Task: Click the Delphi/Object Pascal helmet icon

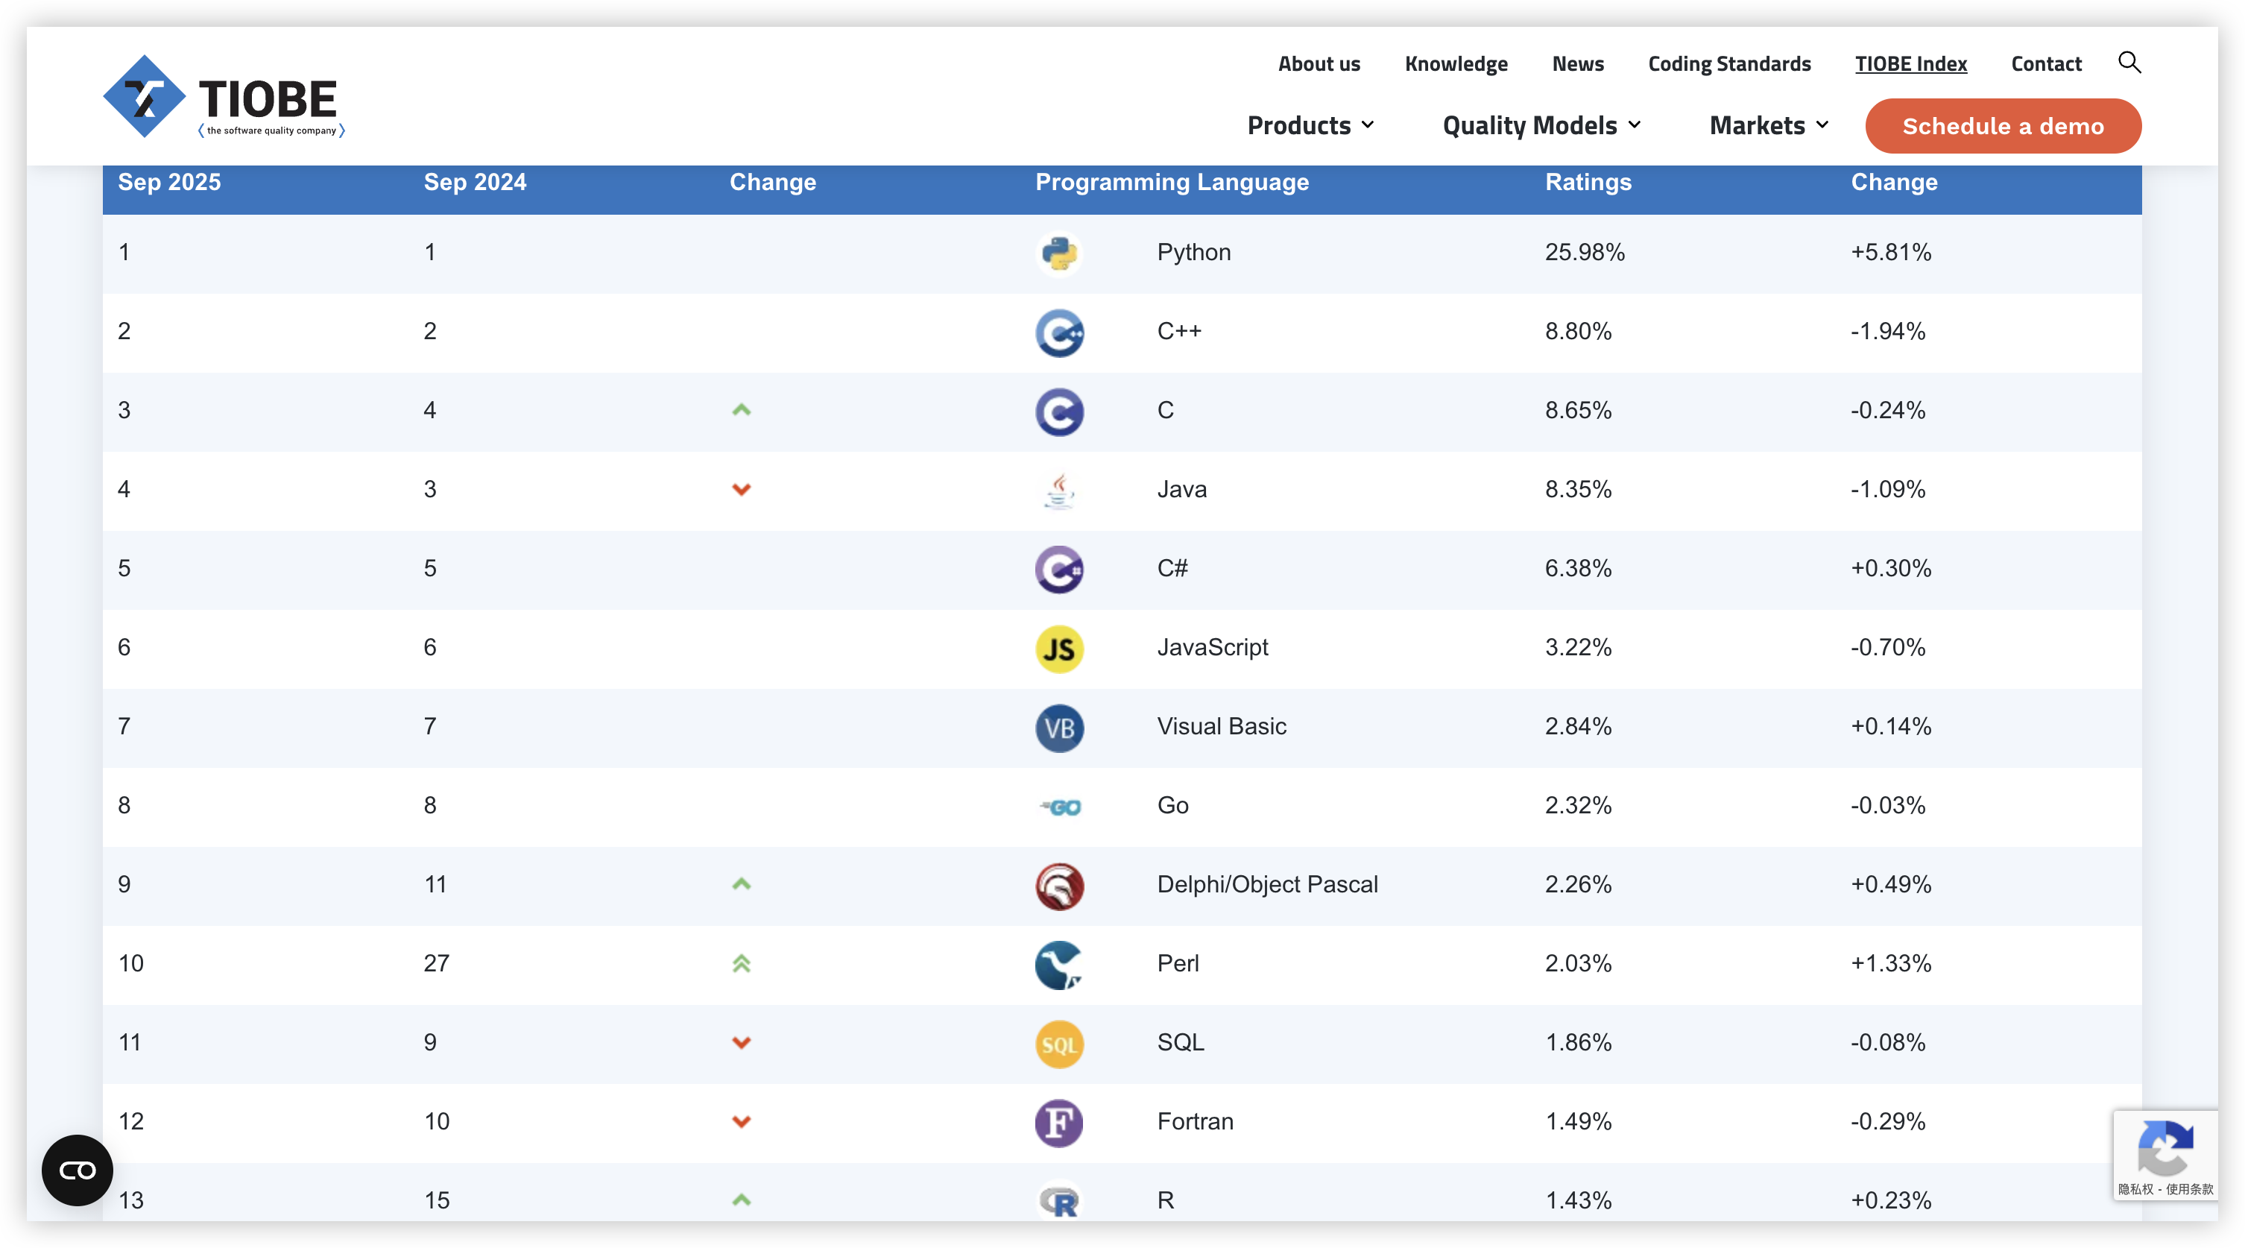Action: click(1059, 886)
